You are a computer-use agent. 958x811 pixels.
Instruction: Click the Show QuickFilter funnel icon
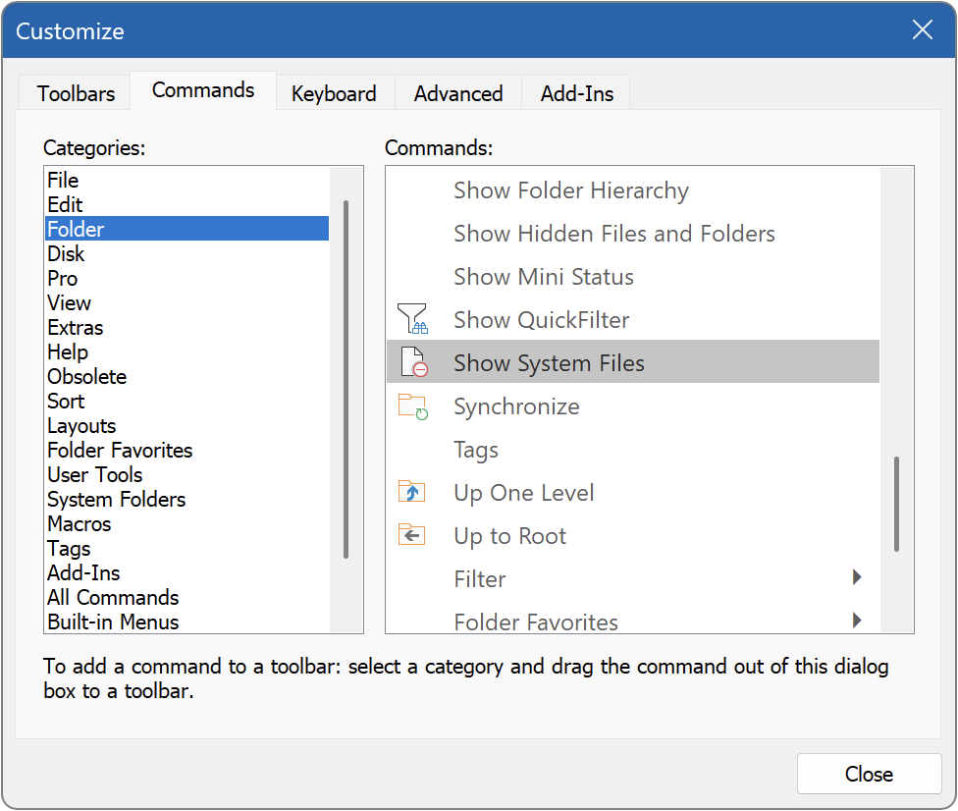click(411, 318)
